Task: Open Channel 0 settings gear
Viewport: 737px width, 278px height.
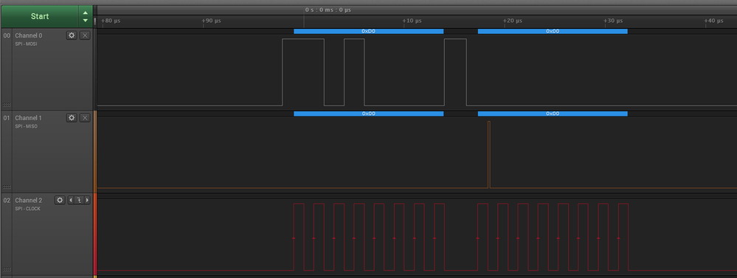Action: pos(72,35)
